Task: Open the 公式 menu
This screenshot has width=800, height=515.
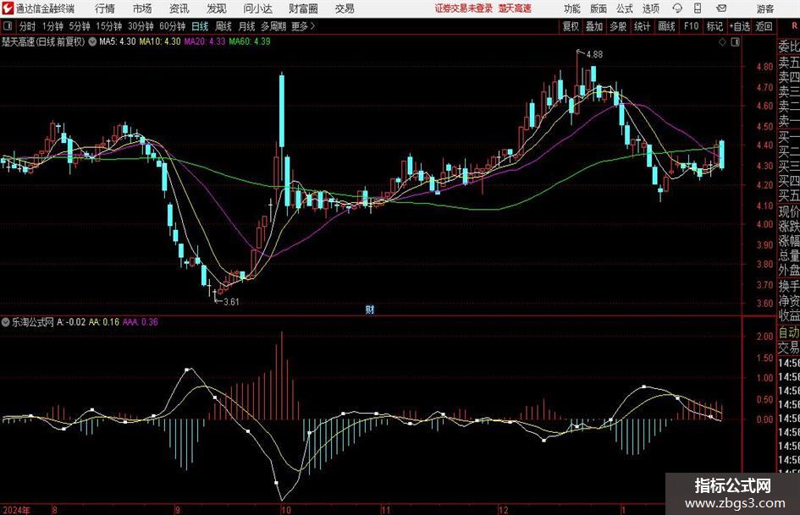Action: (x=625, y=8)
